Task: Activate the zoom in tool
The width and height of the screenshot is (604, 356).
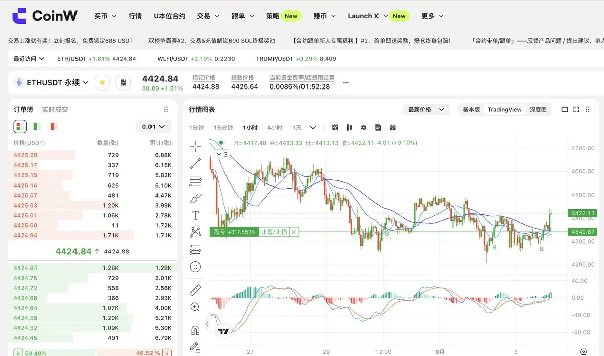Action: click(x=195, y=307)
